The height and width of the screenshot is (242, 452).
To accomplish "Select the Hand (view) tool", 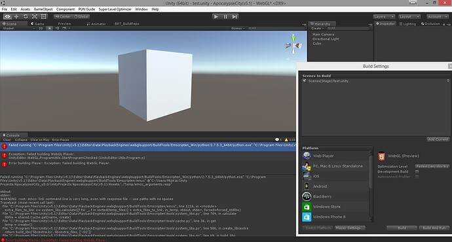I will pyautogui.click(x=7, y=17).
